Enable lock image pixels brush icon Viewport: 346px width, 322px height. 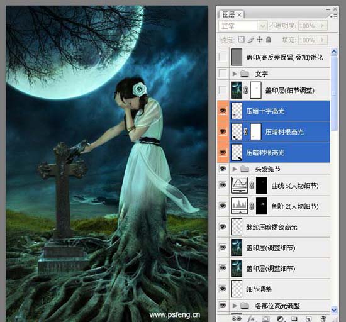click(x=250, y=40)
